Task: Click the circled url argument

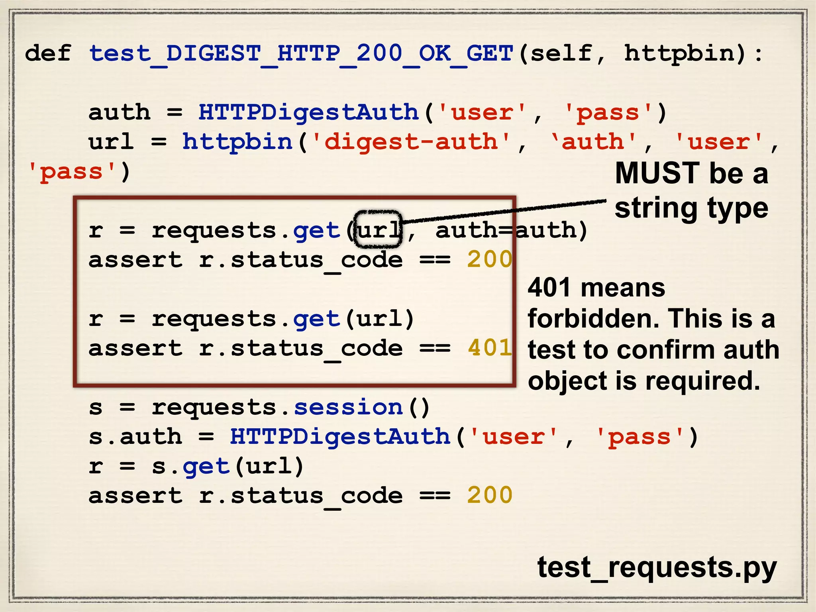Action: coord(378,230)
